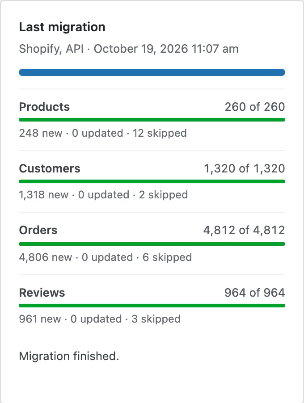Click the 1,318 new customers summary text

(x=103, y=195)
